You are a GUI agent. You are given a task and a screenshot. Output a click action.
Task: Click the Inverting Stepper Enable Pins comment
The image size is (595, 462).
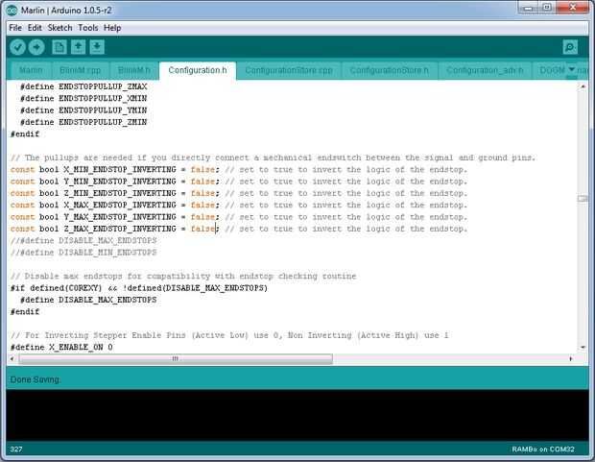coord(229,335)
